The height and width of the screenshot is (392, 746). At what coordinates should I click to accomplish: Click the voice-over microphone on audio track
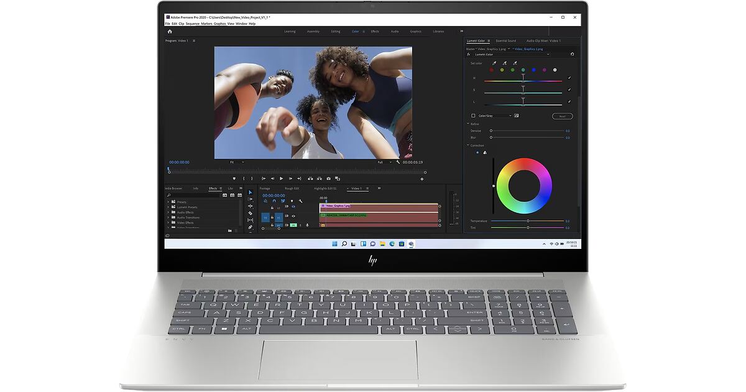click(307, 225)
